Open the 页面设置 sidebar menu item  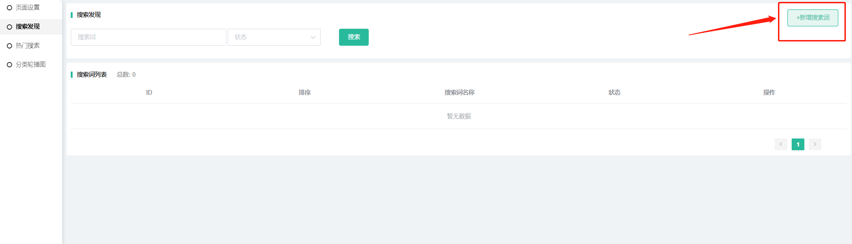(x=28, y=8)
